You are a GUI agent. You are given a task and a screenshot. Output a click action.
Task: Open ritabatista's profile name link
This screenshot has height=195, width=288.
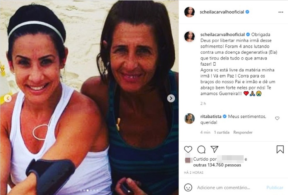tap(211, 116)
